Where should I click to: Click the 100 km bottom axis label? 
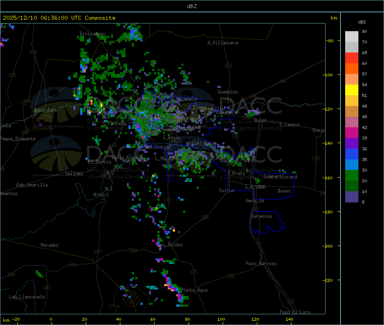tap(221, 319)
